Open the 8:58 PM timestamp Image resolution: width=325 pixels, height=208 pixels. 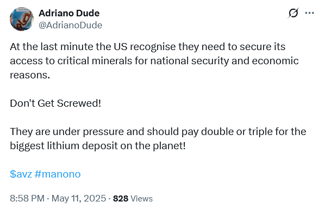click(x=27, y=198)
